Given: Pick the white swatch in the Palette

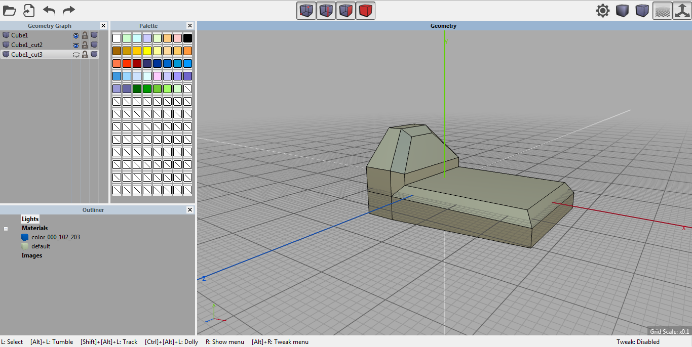Looking at the screenshot, I should click(x=117, y=38).
